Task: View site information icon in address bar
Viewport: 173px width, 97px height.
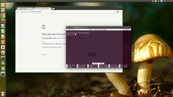Action: coord(25,12)
